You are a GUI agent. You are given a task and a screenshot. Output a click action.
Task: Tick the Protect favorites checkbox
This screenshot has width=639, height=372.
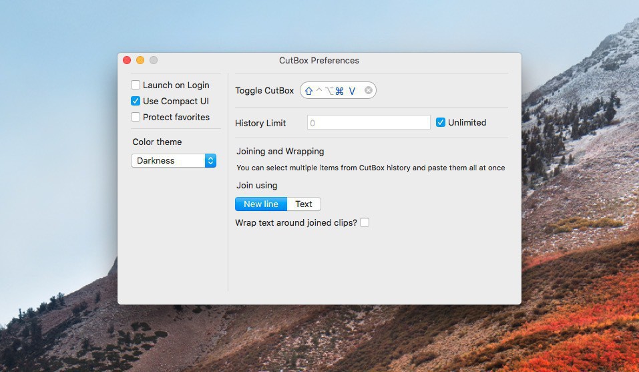[136, 117]
